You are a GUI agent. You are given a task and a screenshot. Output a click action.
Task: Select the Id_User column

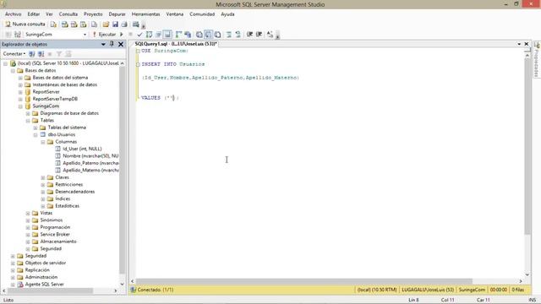click(x=82, y=149)
